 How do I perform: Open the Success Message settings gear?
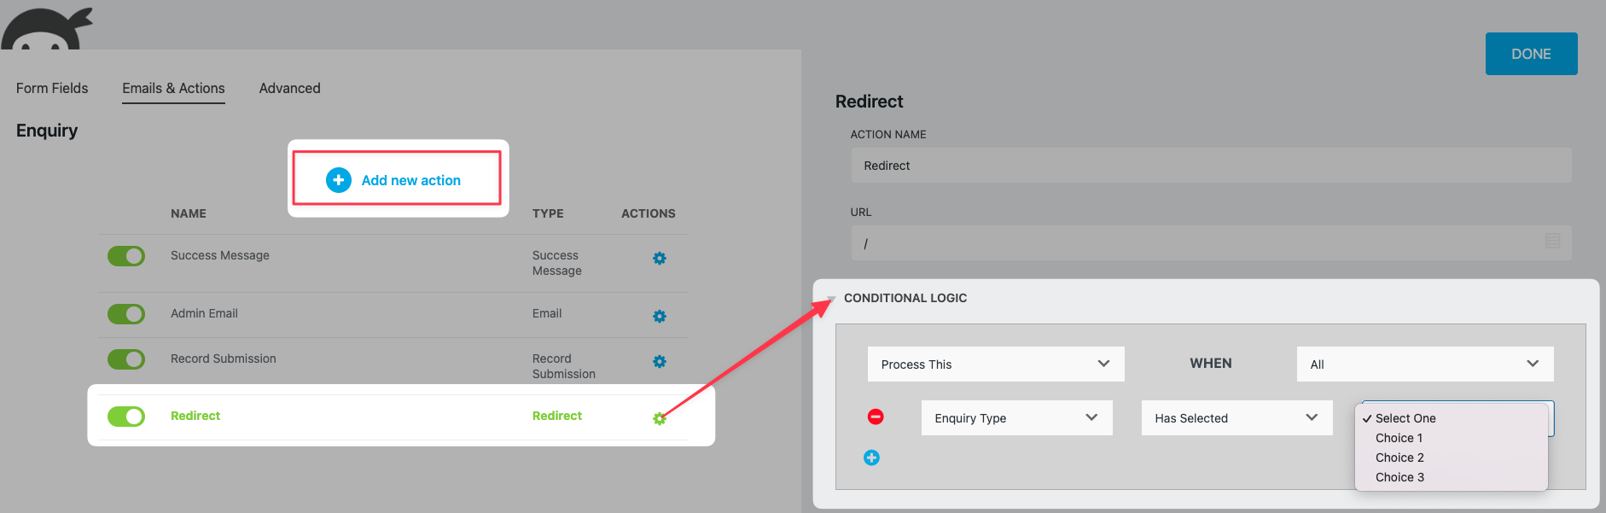tap(660, 259)
